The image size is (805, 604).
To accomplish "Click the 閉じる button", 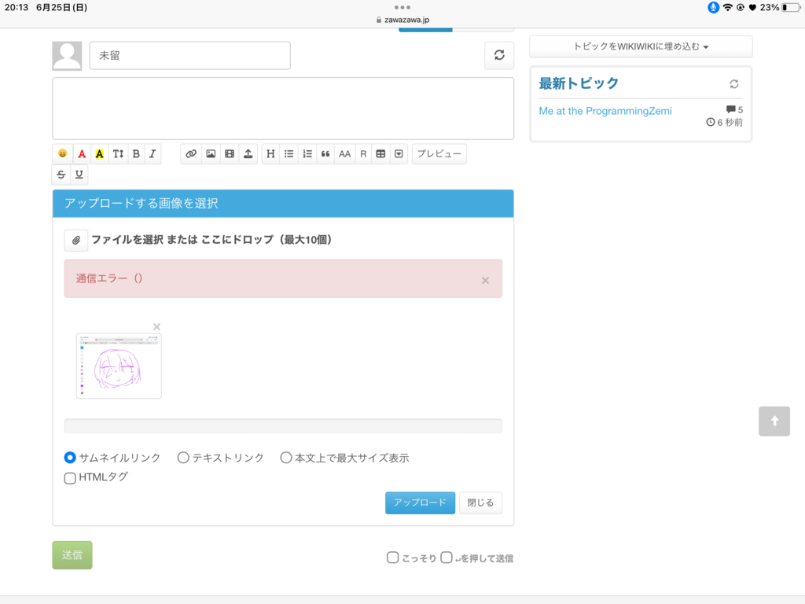I will [x=480, y=503].
